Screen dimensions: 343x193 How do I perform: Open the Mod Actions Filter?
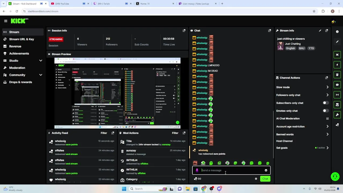coord(175,133)
